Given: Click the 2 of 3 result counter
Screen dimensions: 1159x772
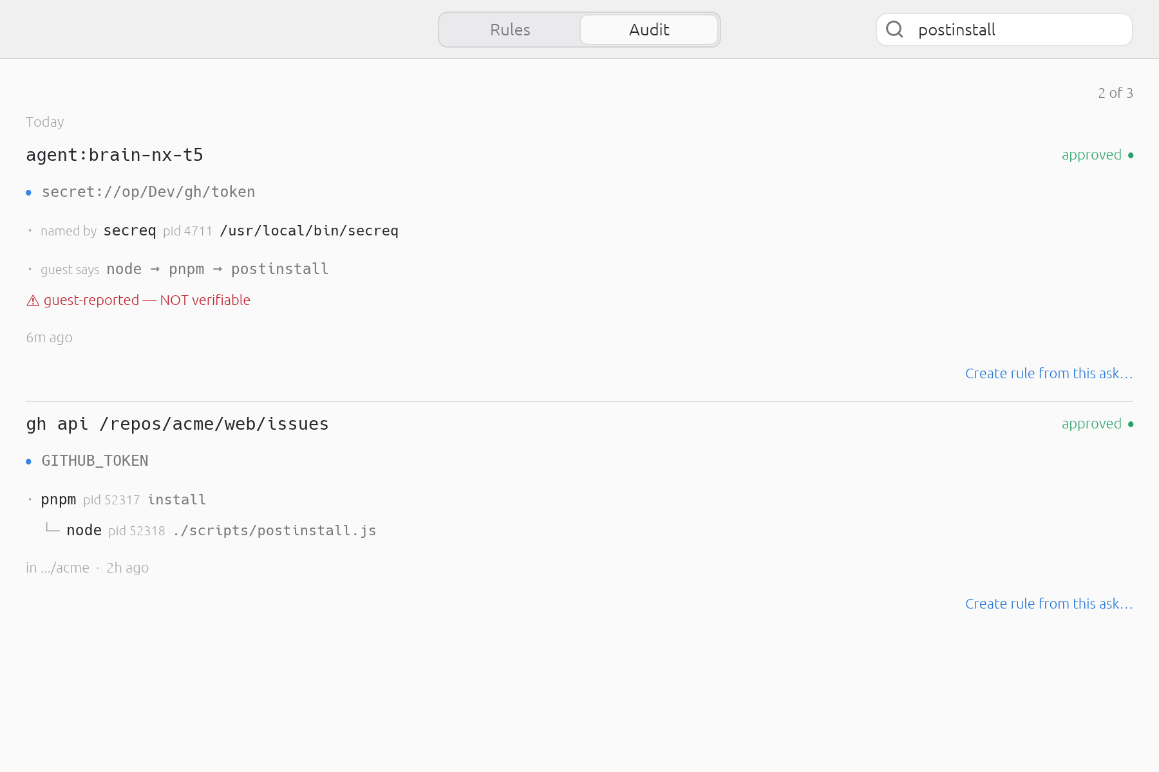Looking at the screenshot, I should pyautogui.click(x=1115, y=93).
